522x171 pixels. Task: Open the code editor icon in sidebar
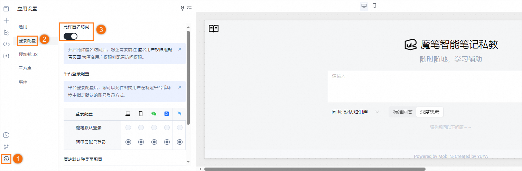pos(6,44)
